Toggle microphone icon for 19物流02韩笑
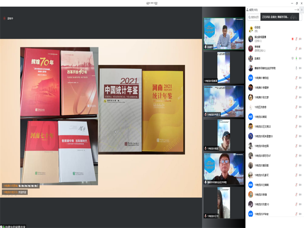This screenshot has width=304, height=228. point(296,117)
